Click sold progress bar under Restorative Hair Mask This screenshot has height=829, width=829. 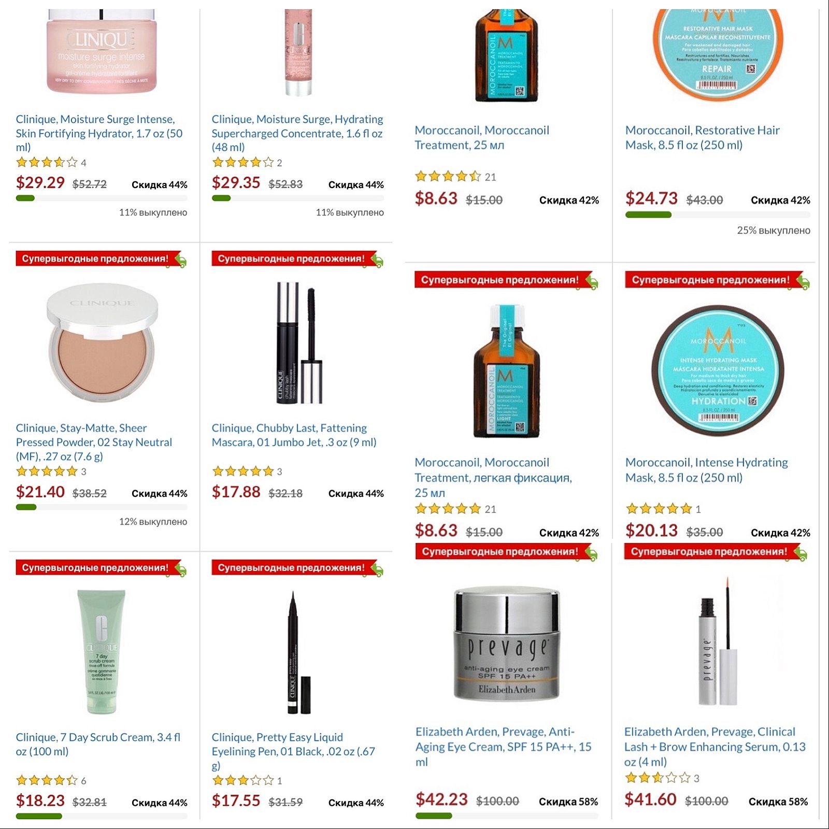718,215
